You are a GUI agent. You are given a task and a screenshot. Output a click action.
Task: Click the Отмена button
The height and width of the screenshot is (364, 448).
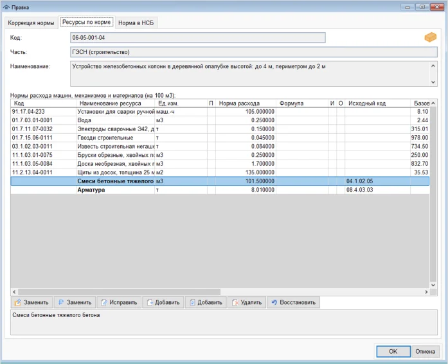(425, 351)
